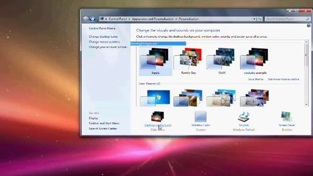313x176 pixels.
Task: Select the Apple theme
Action: click(156, 61)
